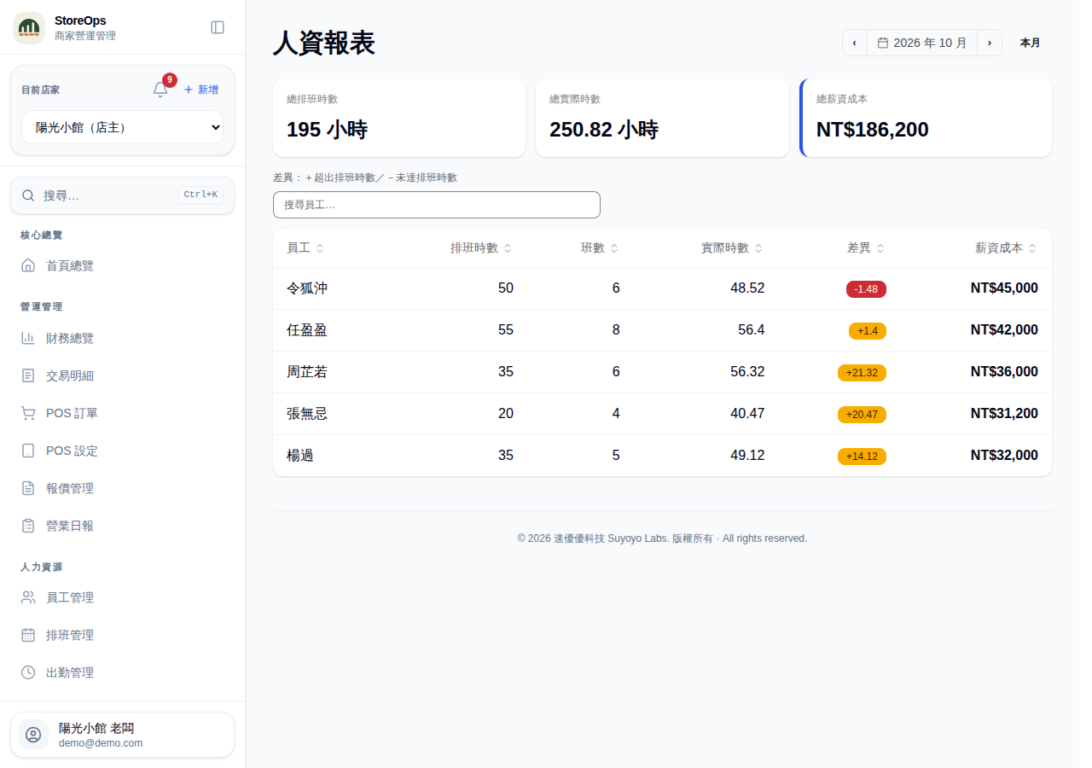1092x768 pixels.
Task: Sort table by 排班時數 column
Action: coord(481,248)
